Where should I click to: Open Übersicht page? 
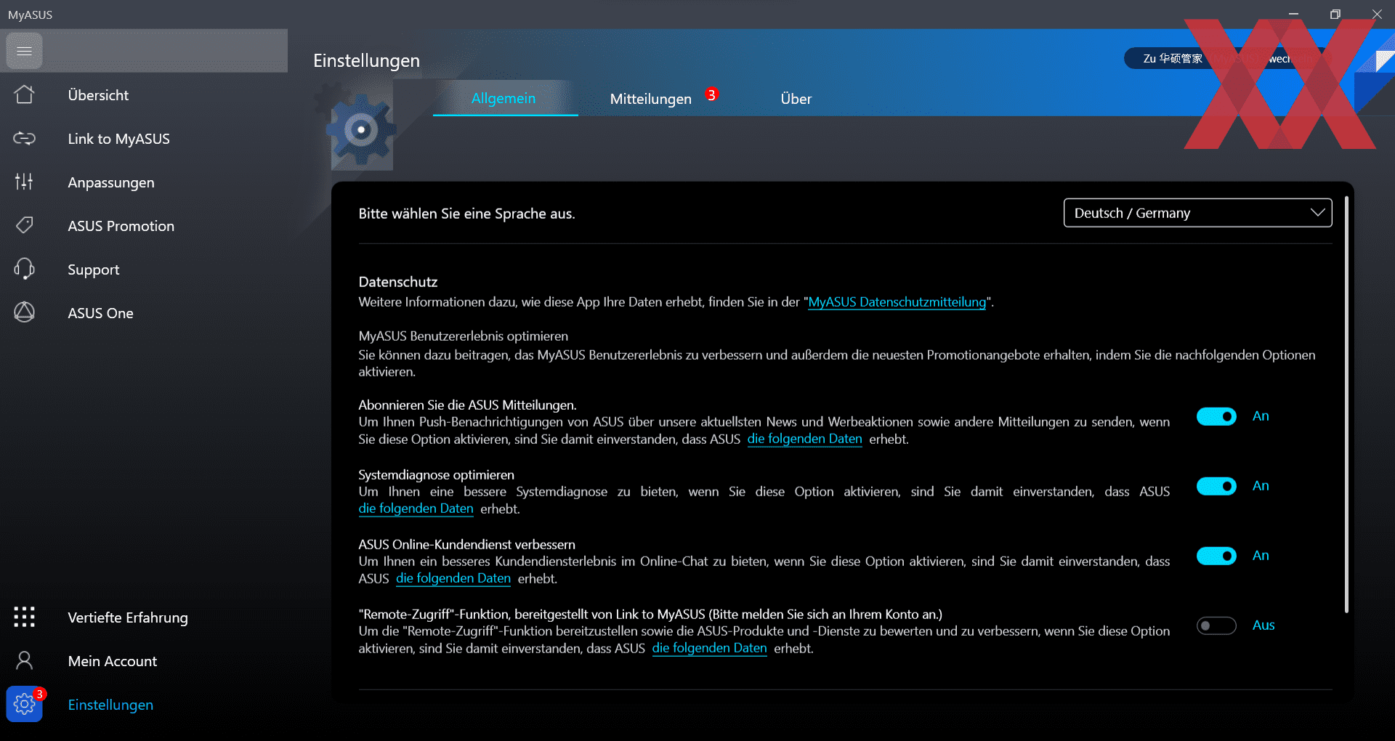click(98, 95)
